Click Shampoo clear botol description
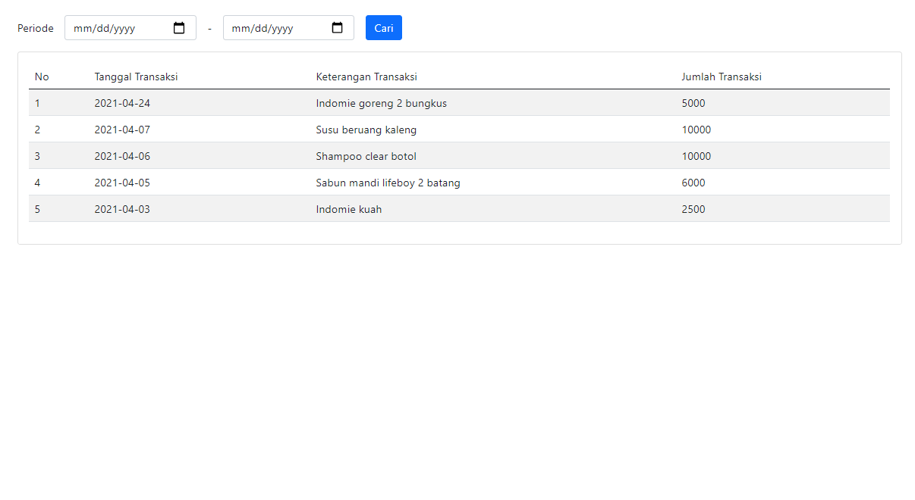 [x=366, y=156]
